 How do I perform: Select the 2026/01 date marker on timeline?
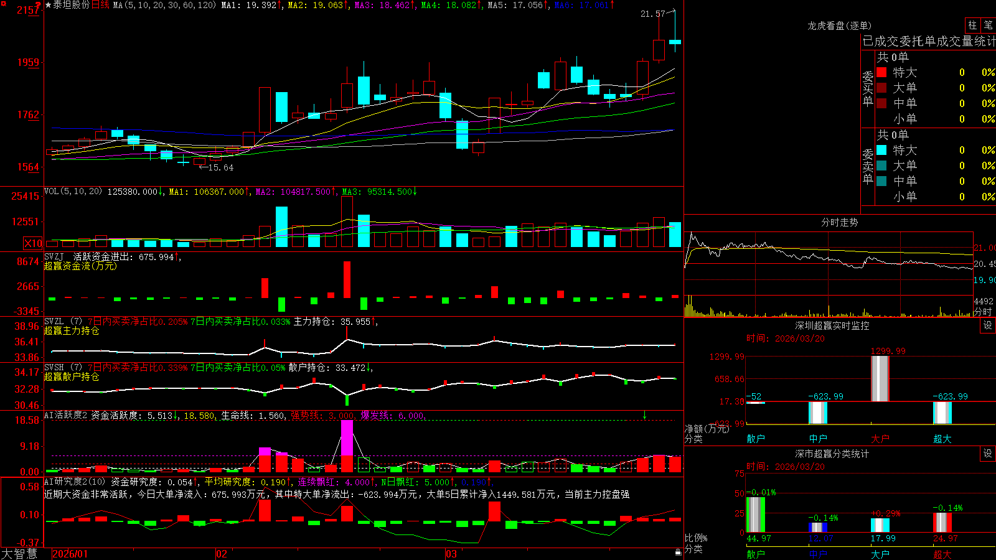coord(70,554)
